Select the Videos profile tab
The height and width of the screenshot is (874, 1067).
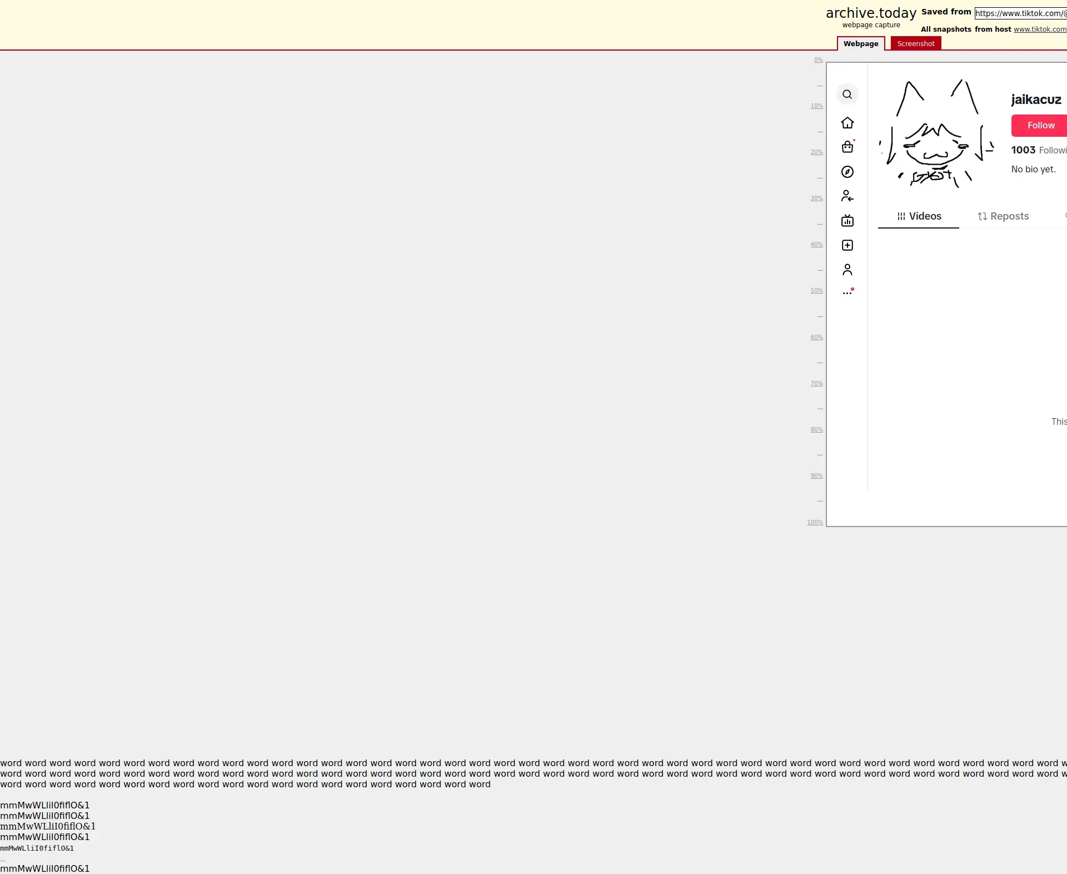(919, 216)
